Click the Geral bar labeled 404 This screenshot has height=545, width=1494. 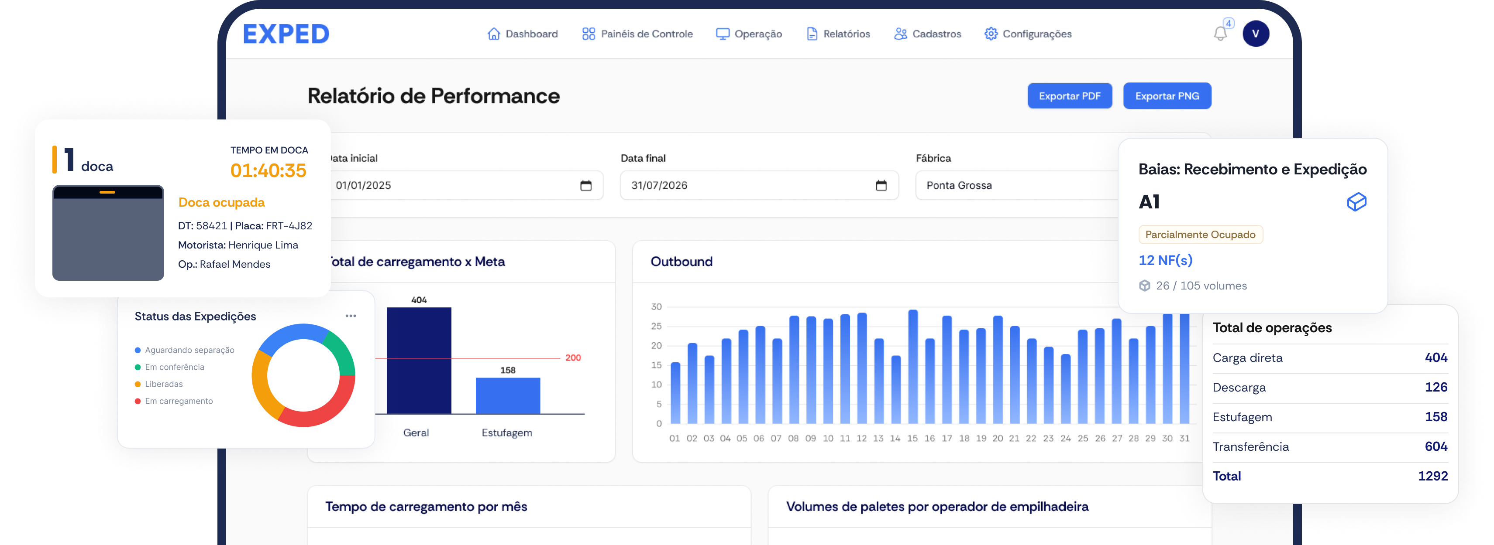pyautogui.click(x=419, y=360)
